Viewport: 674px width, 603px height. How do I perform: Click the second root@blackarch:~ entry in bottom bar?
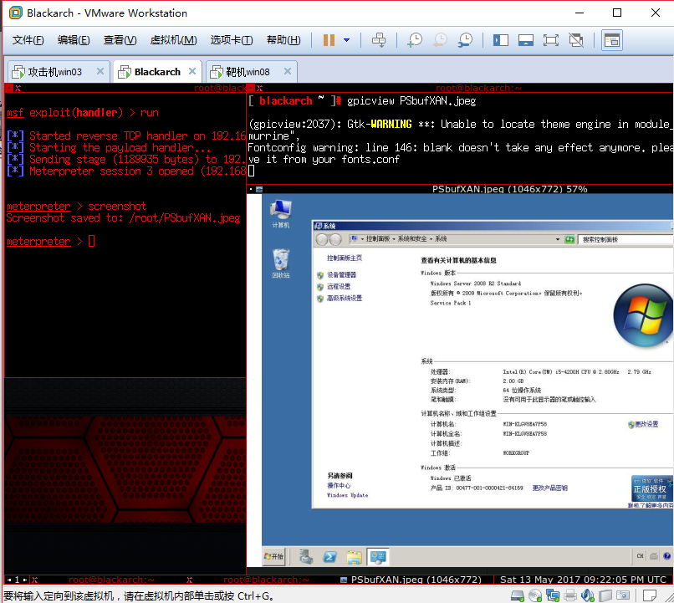[266, 580]
